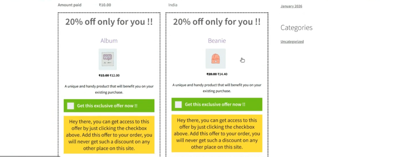Click the yellow offer note under Album

[x=109, y=134]
